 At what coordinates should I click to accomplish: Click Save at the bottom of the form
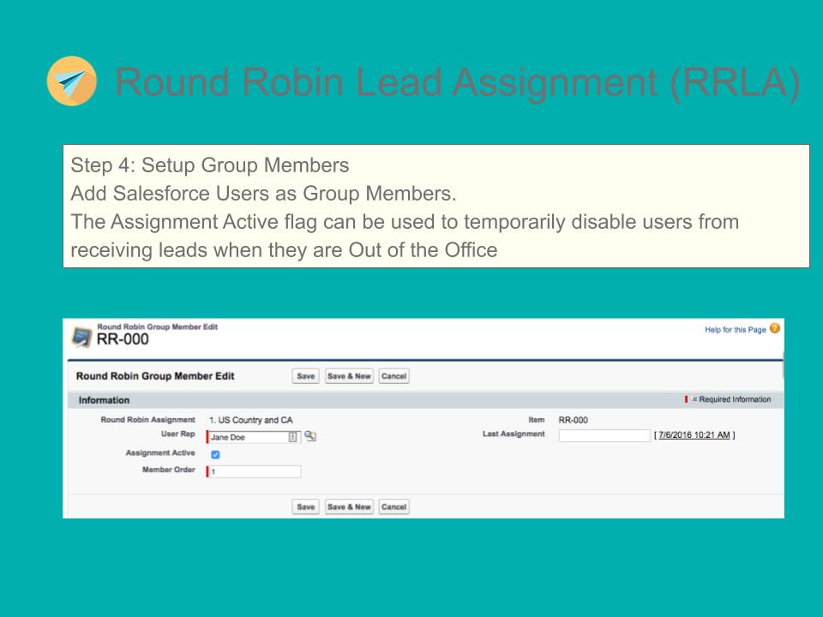308,506
